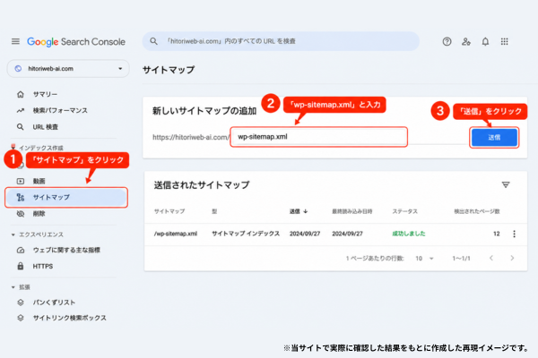Click the 成功しました status text
This screenshot has width=538, height=358.
click(x=409, y=234)
